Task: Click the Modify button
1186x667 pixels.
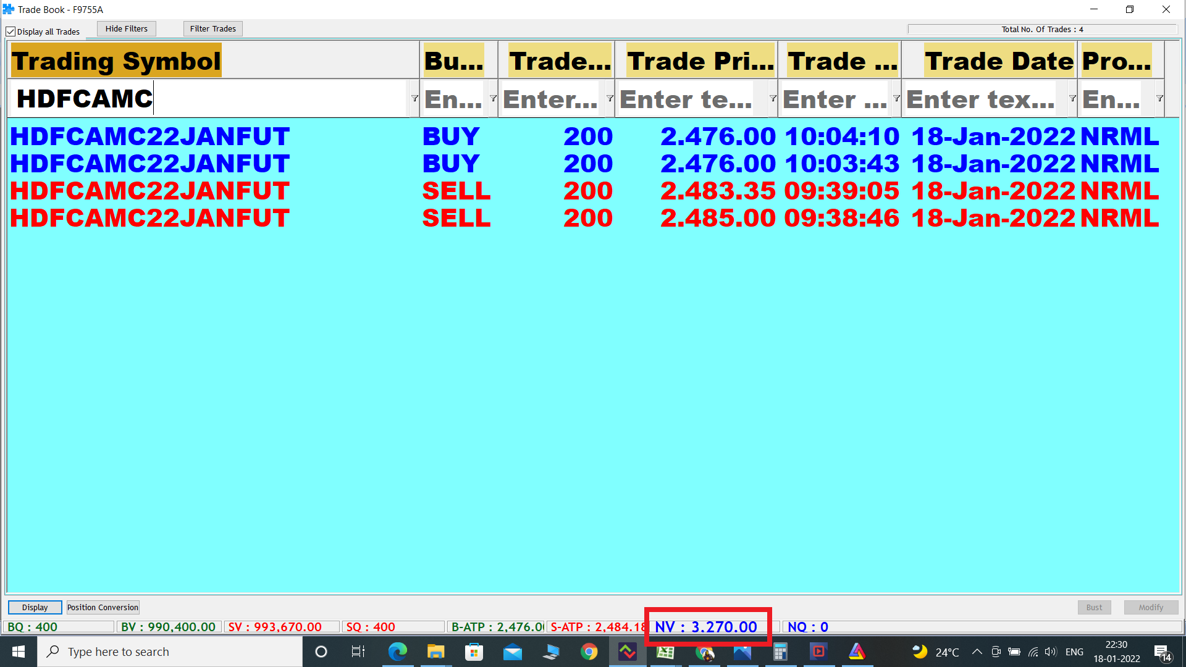Action: tap(1151, 607)
